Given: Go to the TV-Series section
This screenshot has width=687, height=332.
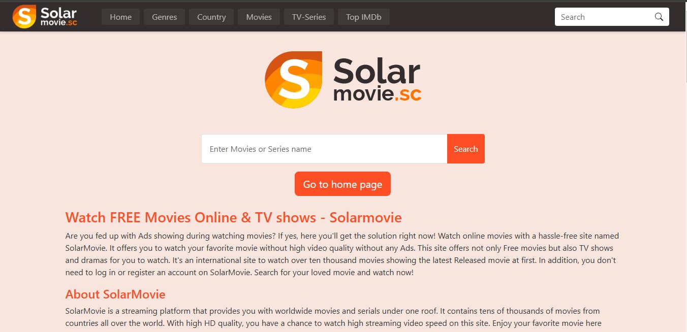Looking at the screenshot, I should tap(309, 17).
